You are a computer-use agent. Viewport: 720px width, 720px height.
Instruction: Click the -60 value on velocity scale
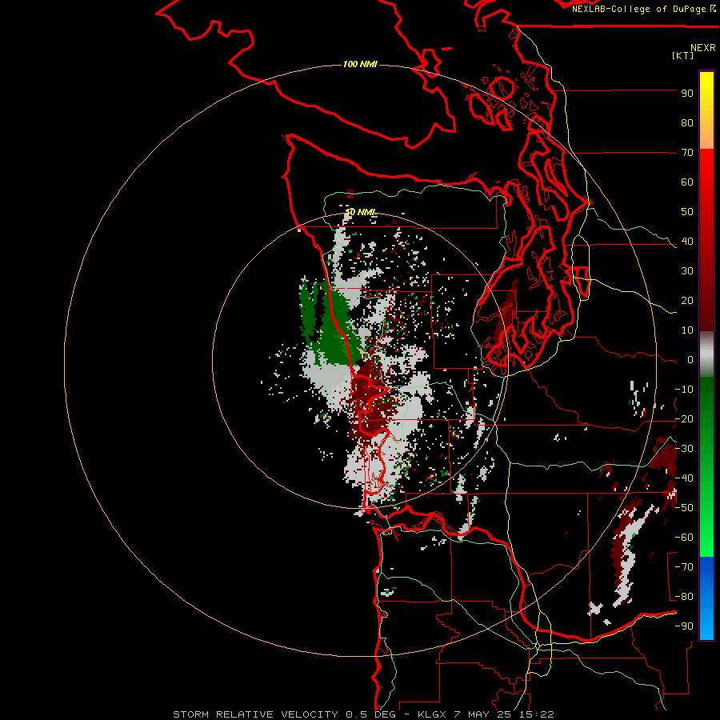pos(684,538)
